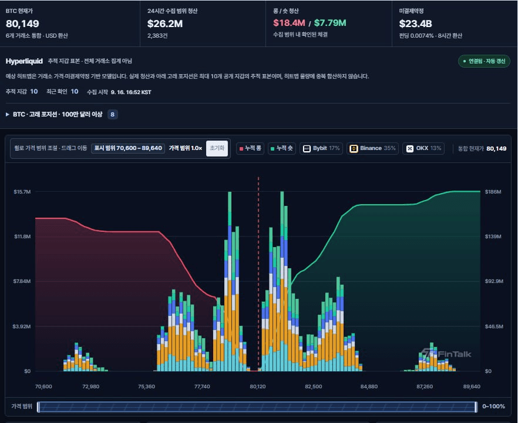Click the 펀딩 0.0074% · 8시간 환산 text
The height and width of the screenshot is (423, 518).
[430, 36]
